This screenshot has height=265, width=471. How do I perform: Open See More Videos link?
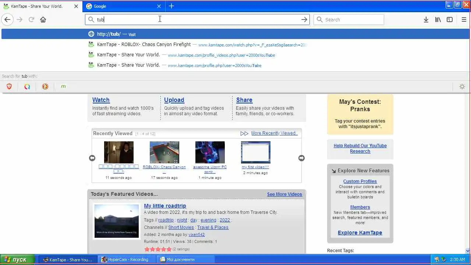coord(284,194)
